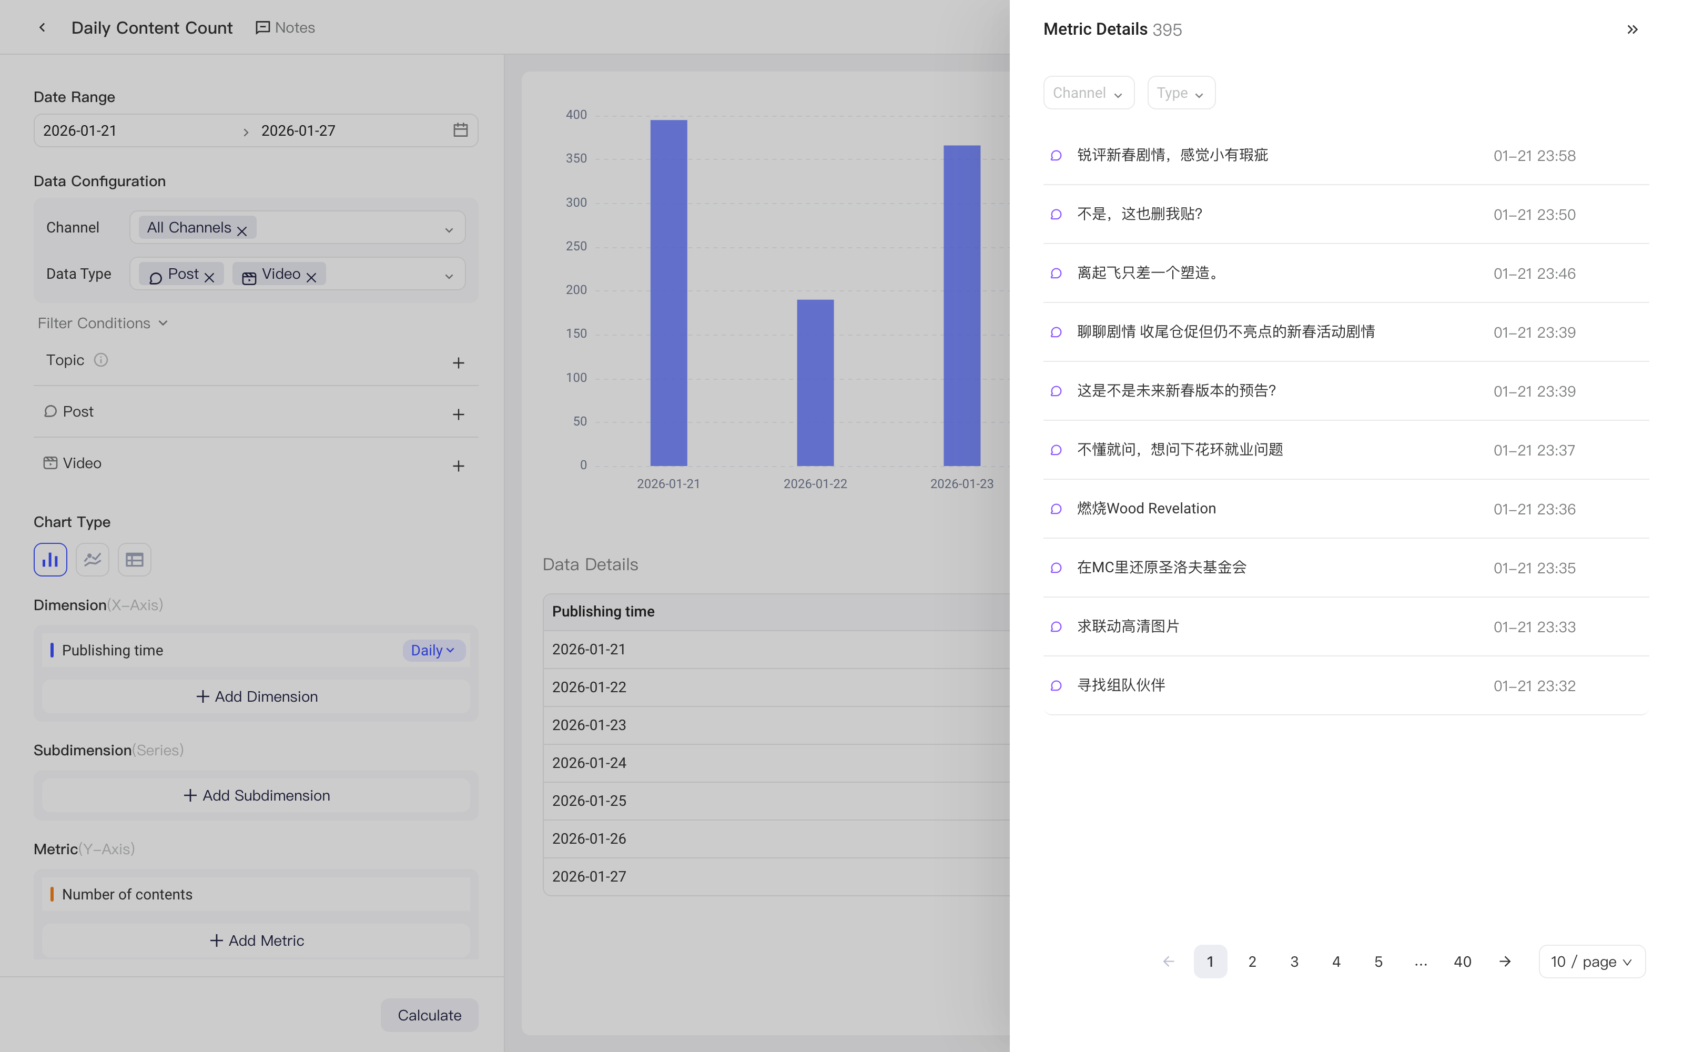Go to page 2
Viewport: 1683px width, 1052px height.
(x=1252, y=961)
